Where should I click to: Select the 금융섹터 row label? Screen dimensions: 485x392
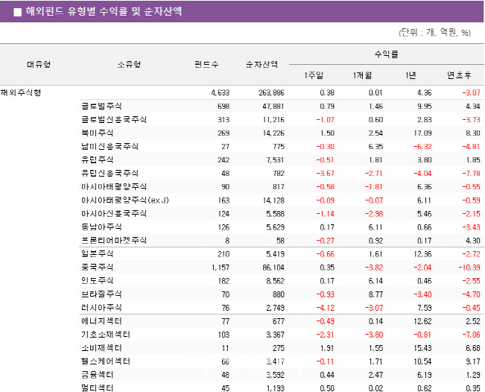(x=97, y=375)
